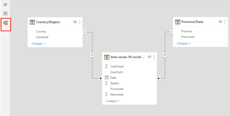Click the time-series-19-covid table title
This screenshot has height=116, width=230.
click(x=128, y=57)
